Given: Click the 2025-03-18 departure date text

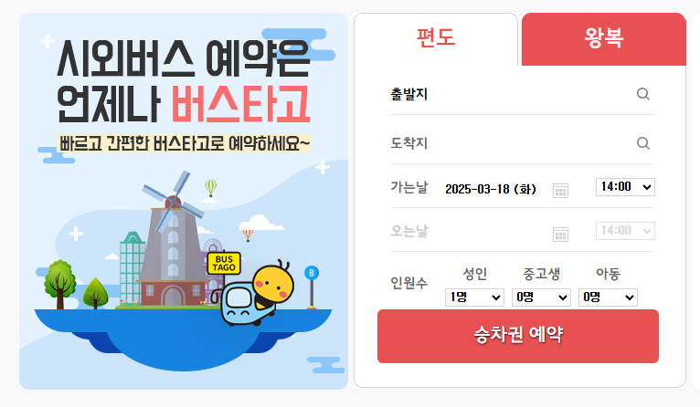Looking at the screenshot, I should coord(491,189).
